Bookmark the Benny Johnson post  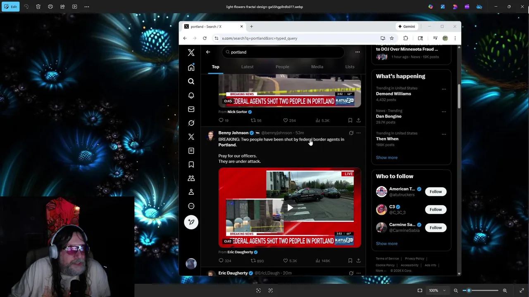pos(350,261)
